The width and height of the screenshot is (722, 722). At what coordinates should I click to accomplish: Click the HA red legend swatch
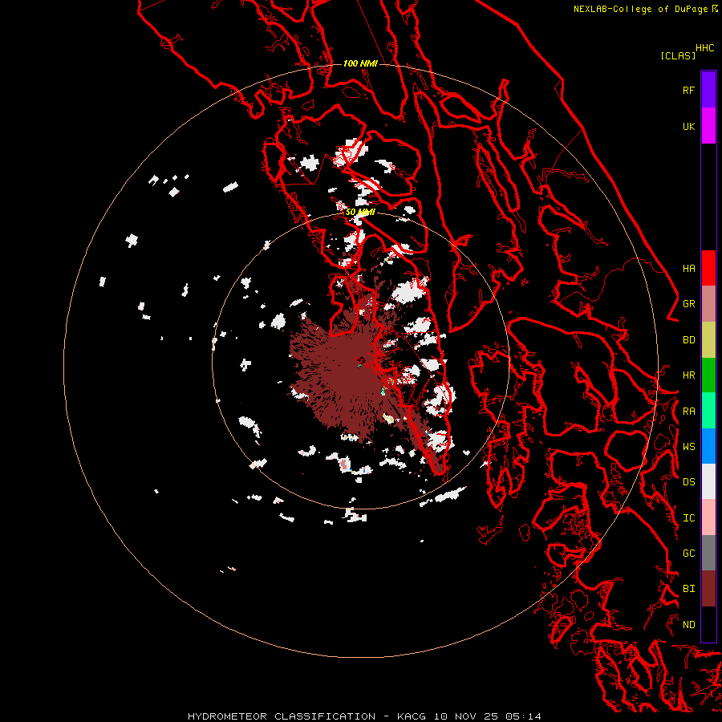708,268
